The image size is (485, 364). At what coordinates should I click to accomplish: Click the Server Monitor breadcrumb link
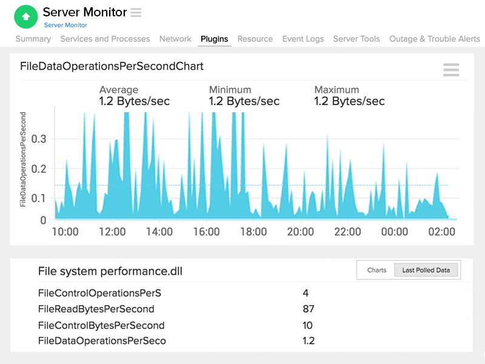[x=65, y=25]
